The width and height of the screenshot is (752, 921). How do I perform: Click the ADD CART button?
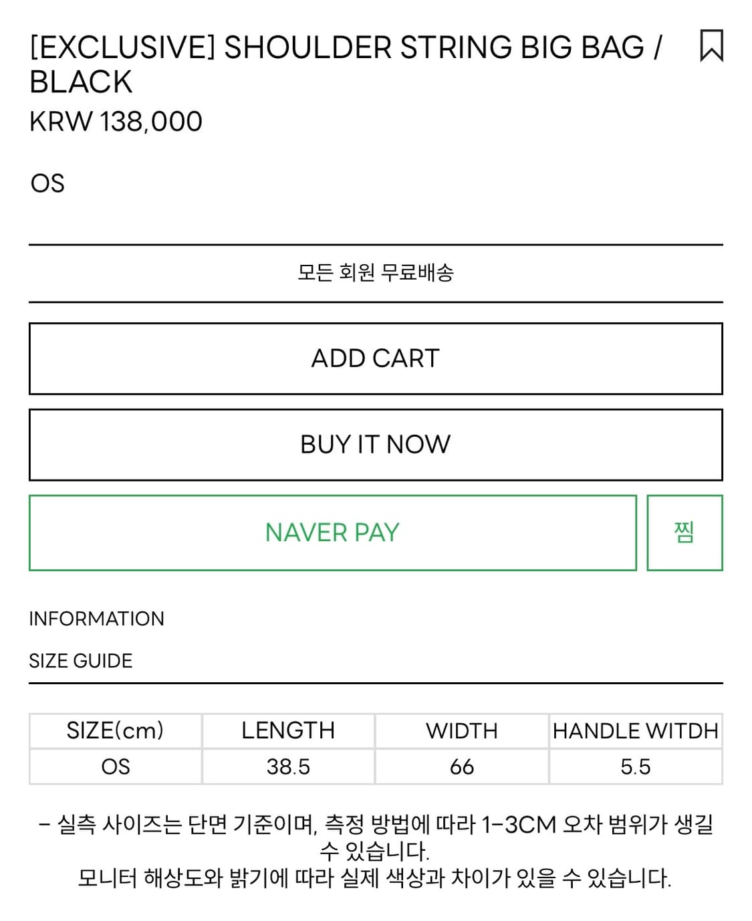(376, 359)
